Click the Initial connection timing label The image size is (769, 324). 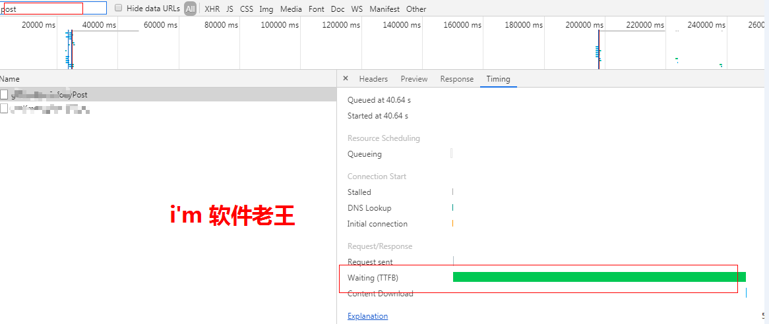pyautogui.click(x=377, y=224)
